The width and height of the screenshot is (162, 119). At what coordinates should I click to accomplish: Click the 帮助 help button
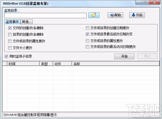115,15
